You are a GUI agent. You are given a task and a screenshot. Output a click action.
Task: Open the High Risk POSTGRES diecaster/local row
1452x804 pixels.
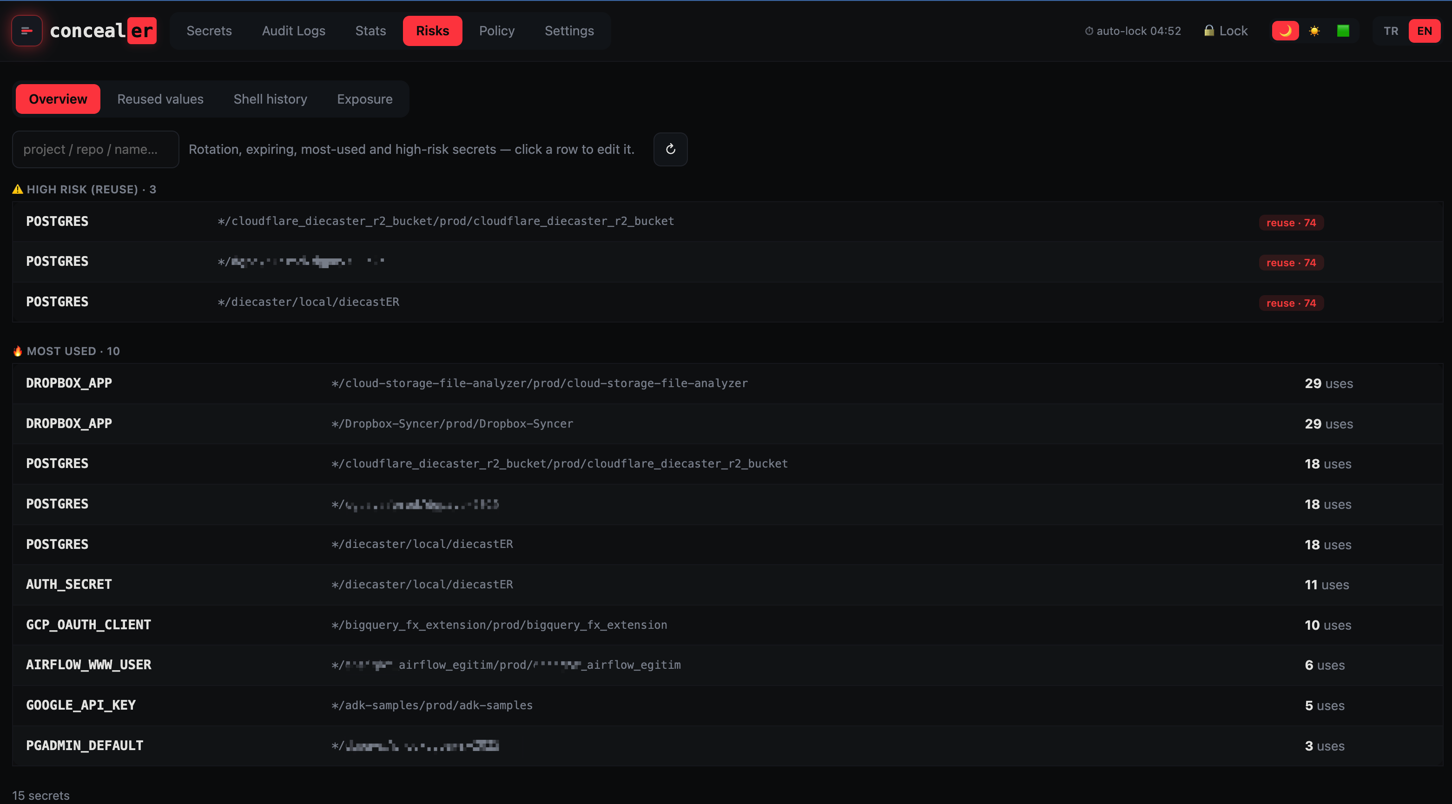point(727,303)
